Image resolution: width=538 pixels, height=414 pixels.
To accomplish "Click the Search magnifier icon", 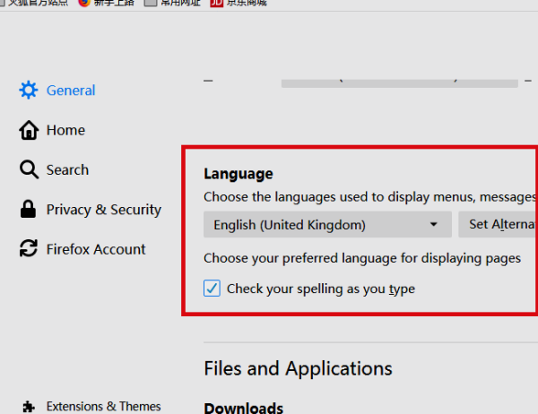I will pyautogui.click(x=29, y=169).
